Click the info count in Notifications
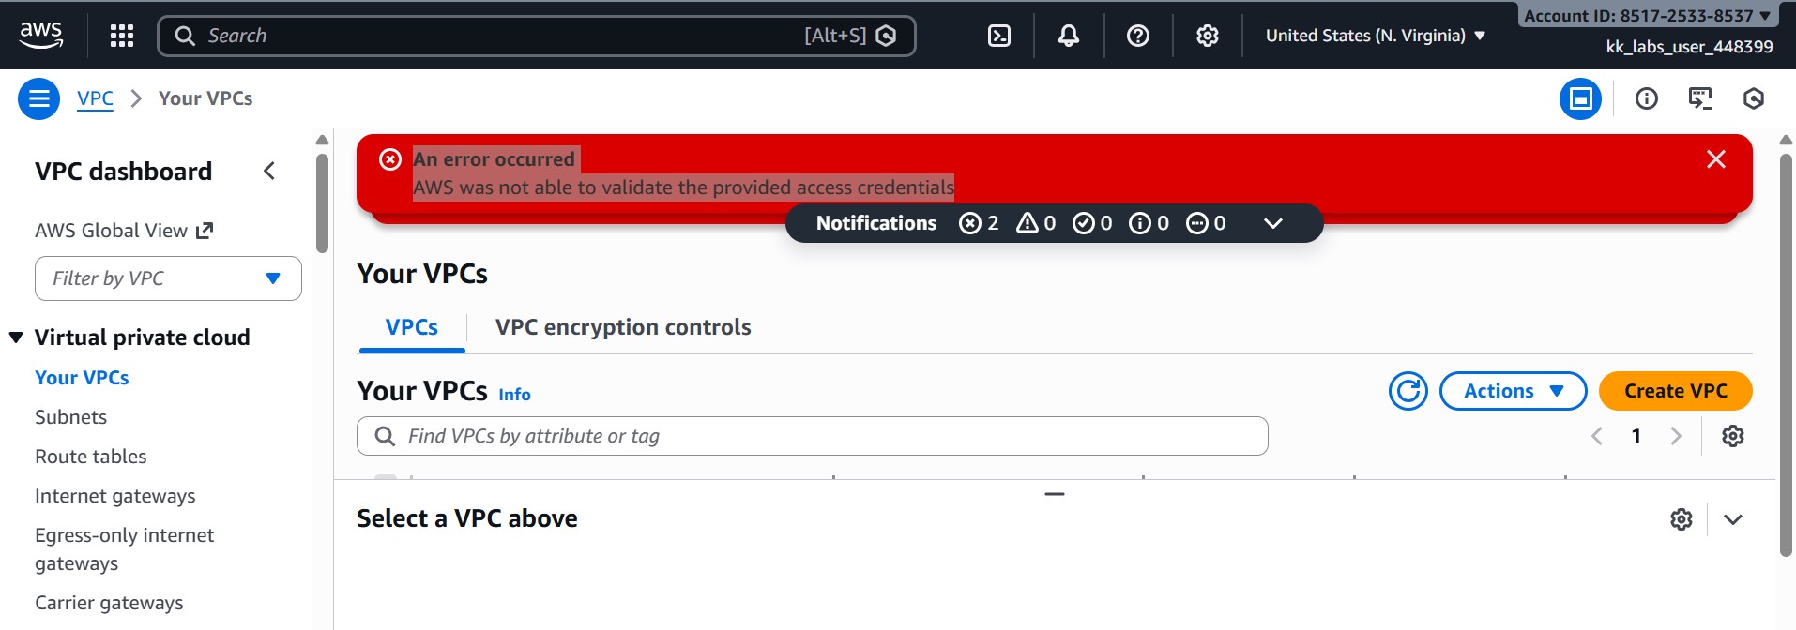This screenshot has width=1796, height=630. [x=1149, y=223]
